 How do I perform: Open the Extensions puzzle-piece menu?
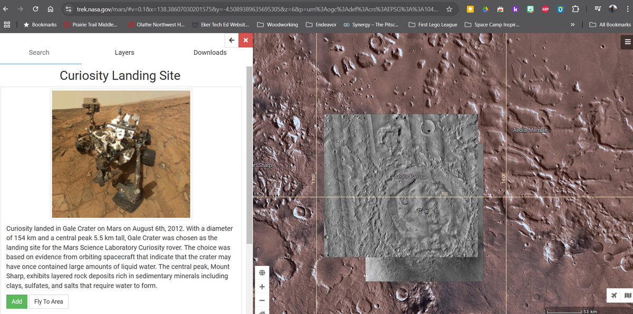pos(576,9)
